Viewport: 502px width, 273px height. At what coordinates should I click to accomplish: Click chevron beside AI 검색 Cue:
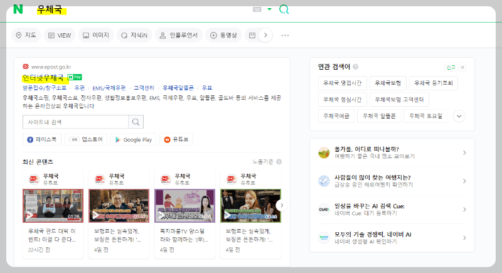click(x=464, y=210)
